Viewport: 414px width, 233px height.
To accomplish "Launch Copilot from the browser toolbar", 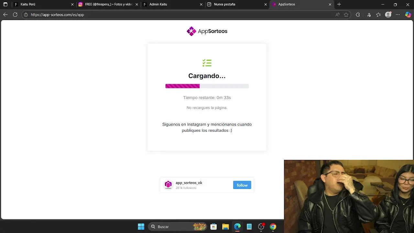I will point(408,15).
